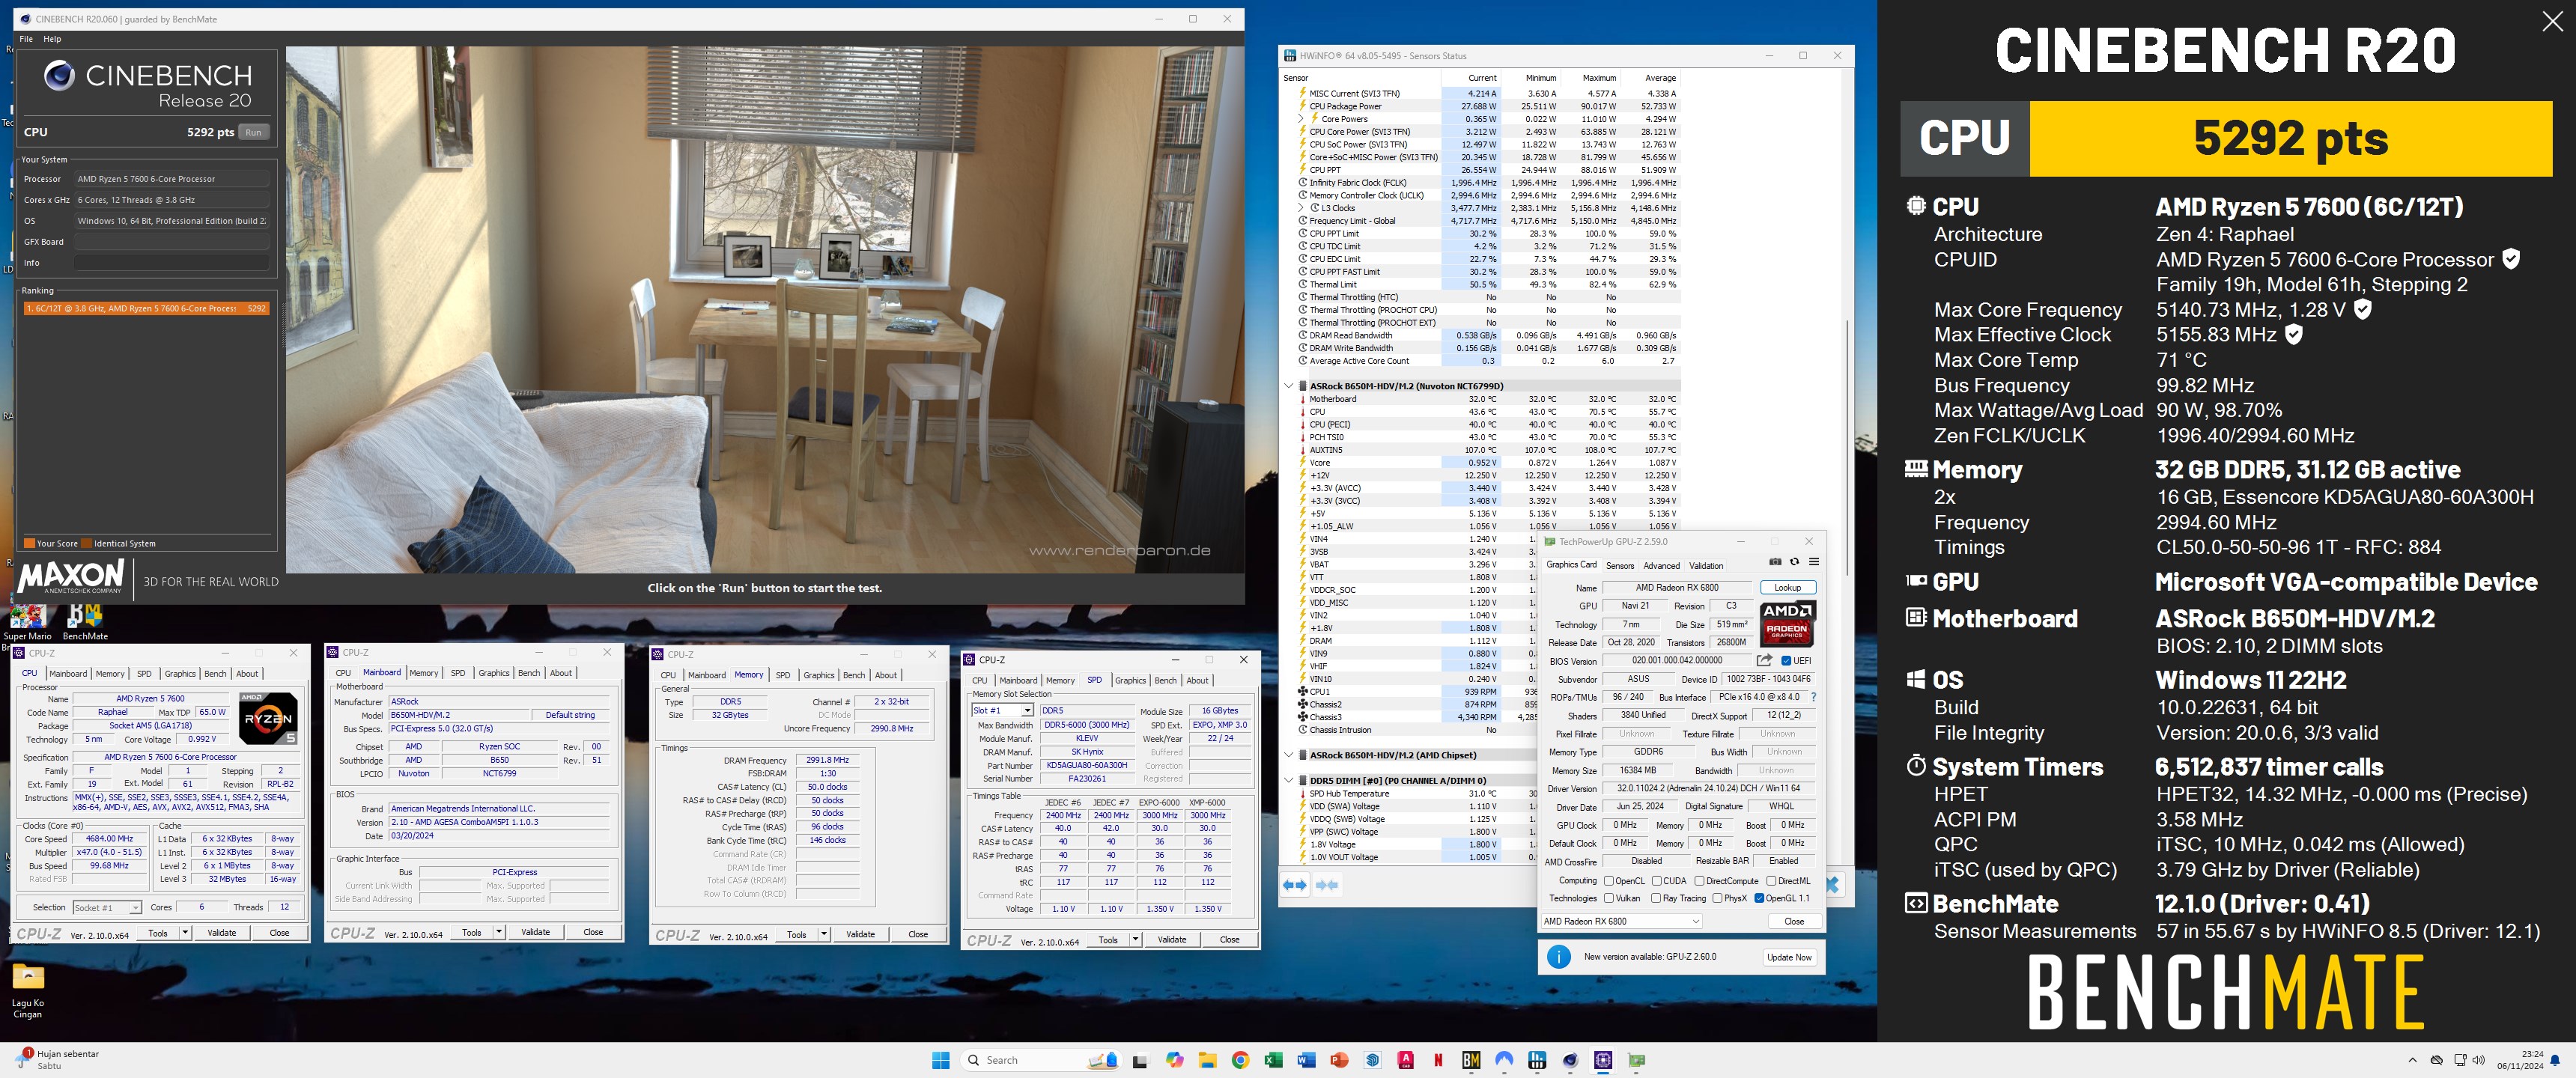Open the Lagu Ko Cingan desktop folder
The width and height of the screenshot is (2576, 1078).
coord(27,990)
